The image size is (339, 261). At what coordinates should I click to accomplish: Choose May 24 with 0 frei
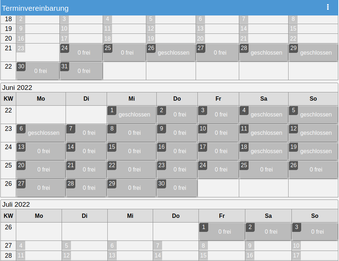coord(81,53)
